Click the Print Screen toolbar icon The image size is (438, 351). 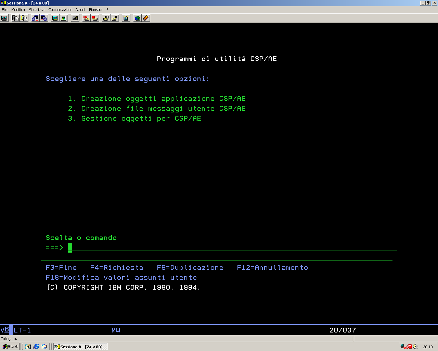tap(4, 18)
